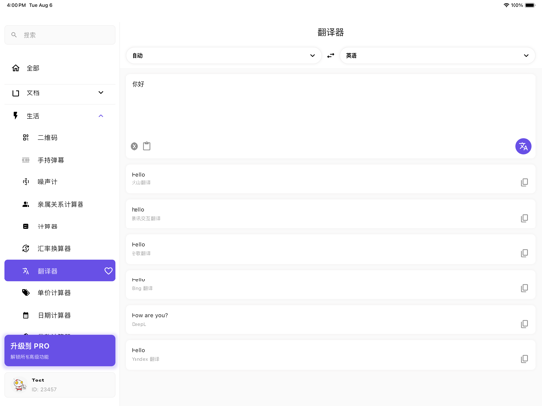Click the currency exchange icon

26,248
